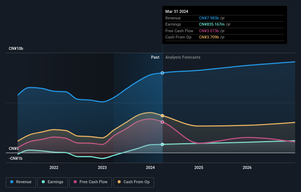The image size is (301, 192).
Task: Click the Free Cash Flow label in tooltip
Action: [x=179, y=31]
